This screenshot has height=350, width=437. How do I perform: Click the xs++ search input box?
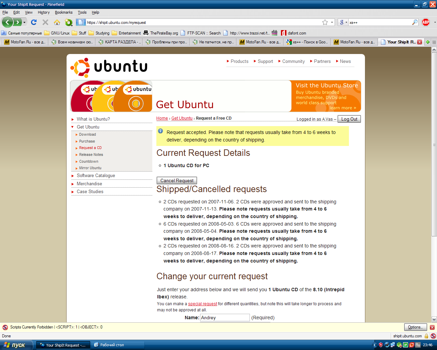tap(380, 23)
